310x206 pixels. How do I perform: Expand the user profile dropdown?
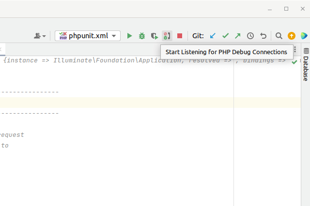40,36
